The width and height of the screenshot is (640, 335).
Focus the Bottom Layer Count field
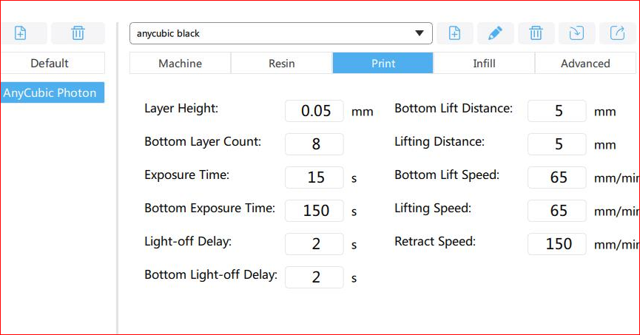pos(314,144)
